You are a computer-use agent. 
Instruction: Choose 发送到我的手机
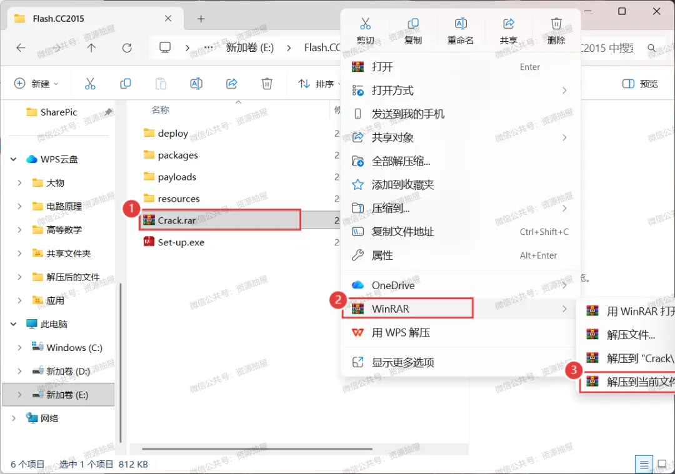[461, 114]
